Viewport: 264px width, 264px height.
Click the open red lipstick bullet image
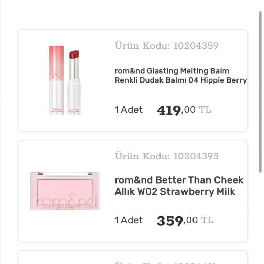click(x=74, y=82)
